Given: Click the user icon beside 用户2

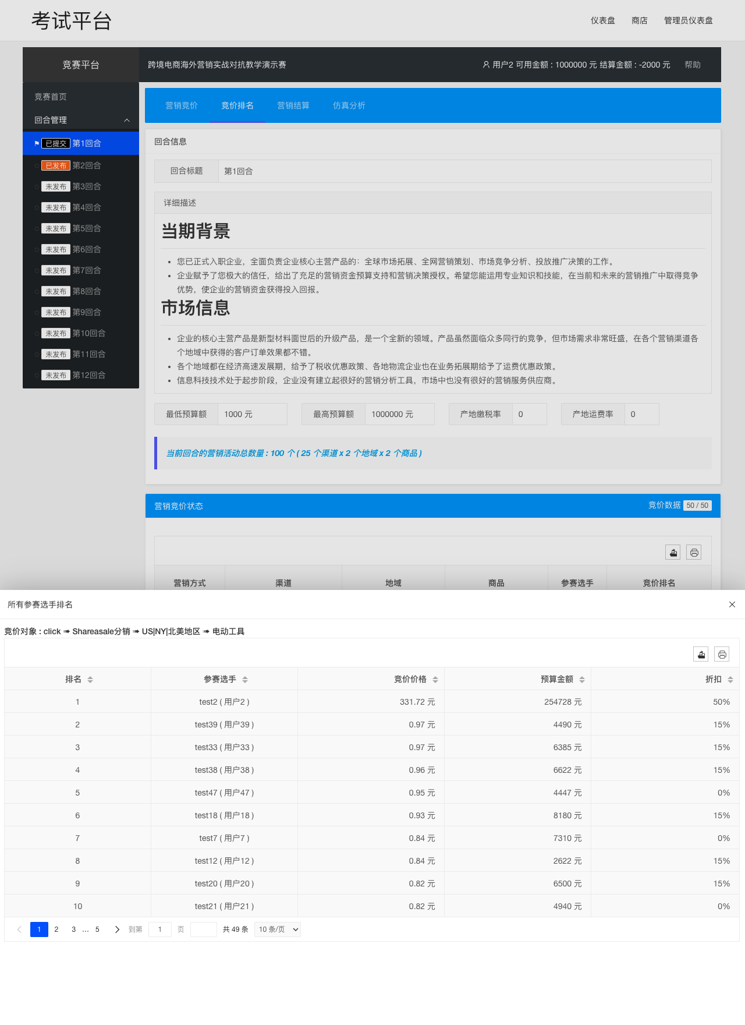Looking at the screenshot, I should [x=486, y=65].
